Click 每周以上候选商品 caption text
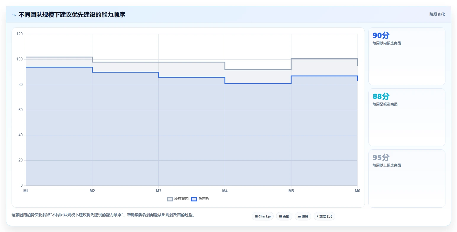The height and width of the screenshot is (232, 457). click(387, 165)
